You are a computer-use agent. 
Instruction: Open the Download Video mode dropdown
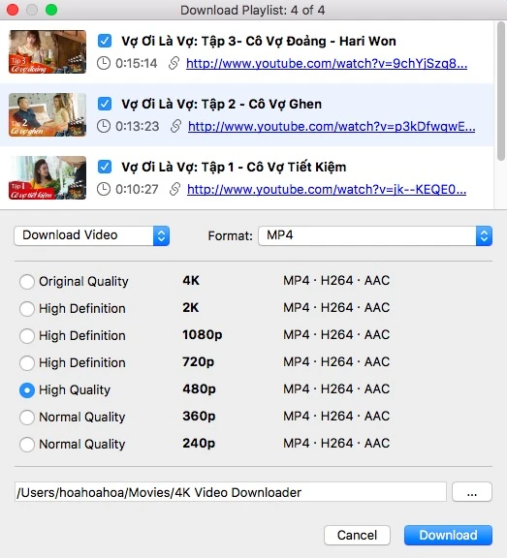click(x=92, y=235)
